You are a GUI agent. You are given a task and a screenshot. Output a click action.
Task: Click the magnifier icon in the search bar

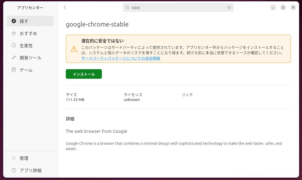pos(127,7)
